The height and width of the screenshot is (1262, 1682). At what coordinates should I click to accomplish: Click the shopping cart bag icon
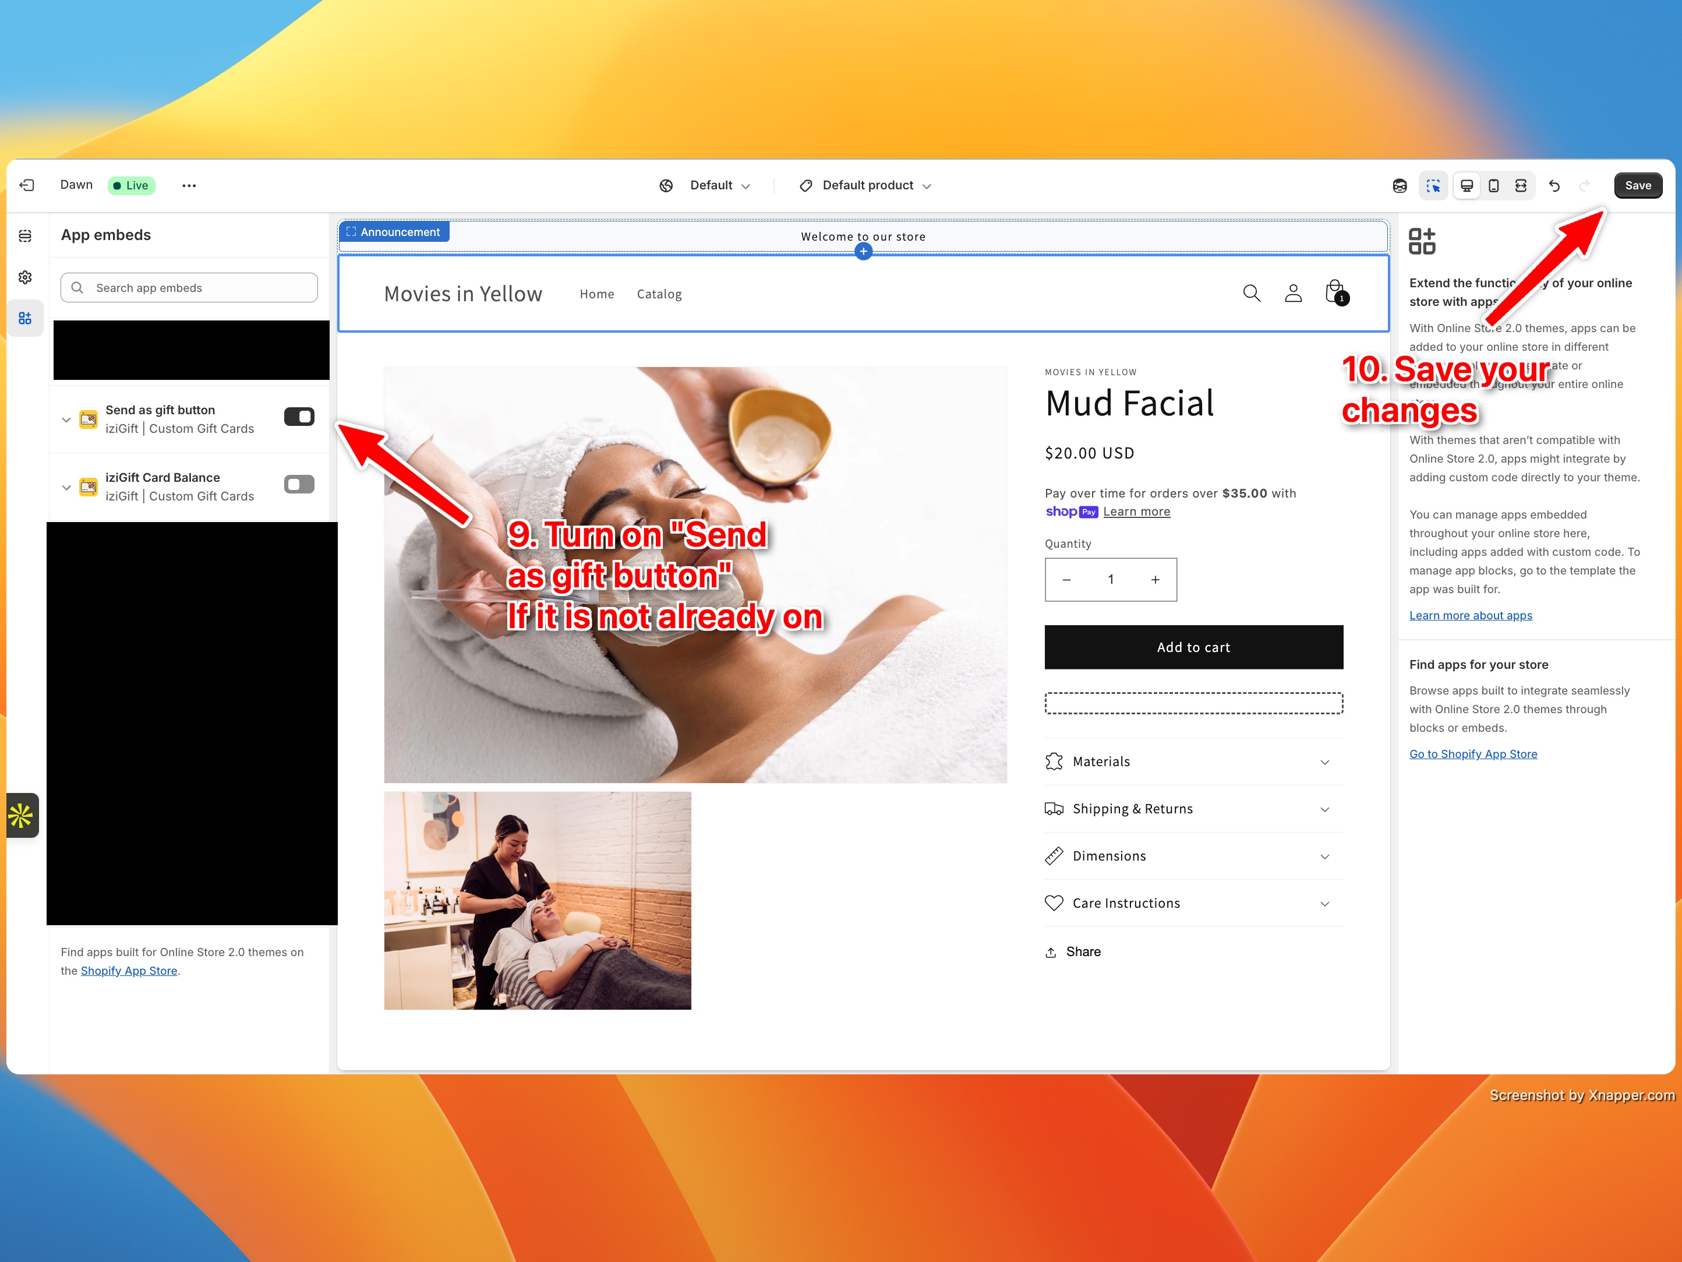pos(1335,293)
